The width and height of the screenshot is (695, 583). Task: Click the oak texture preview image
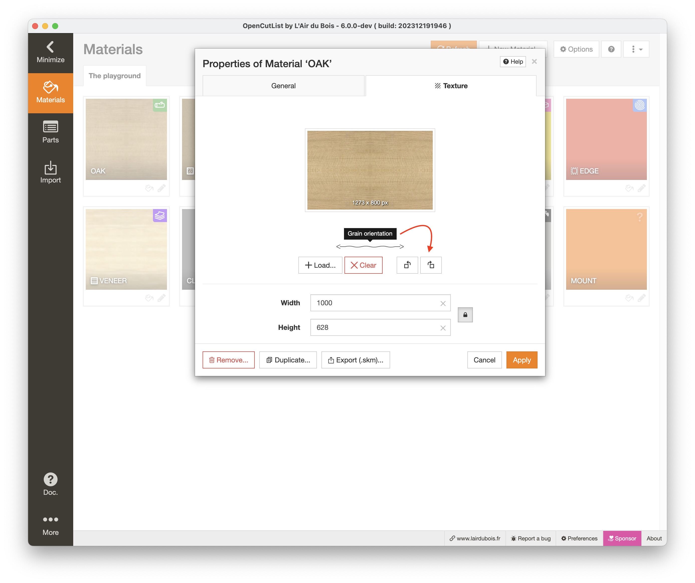(370, 170)
